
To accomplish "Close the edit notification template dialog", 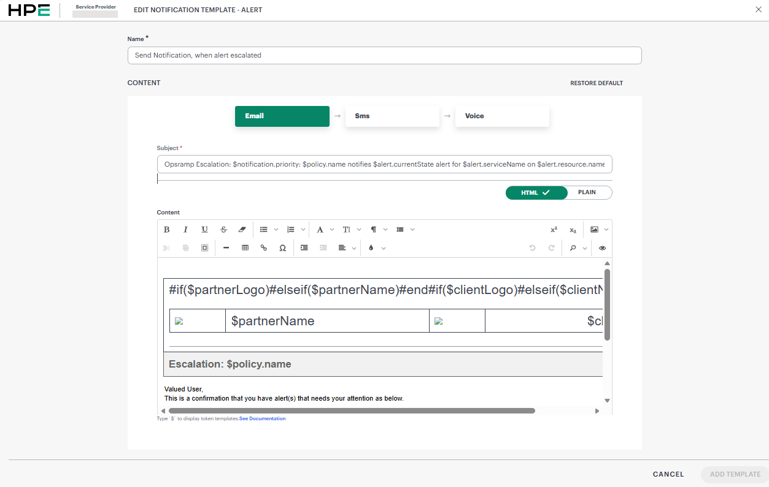I will coord(759,9).
